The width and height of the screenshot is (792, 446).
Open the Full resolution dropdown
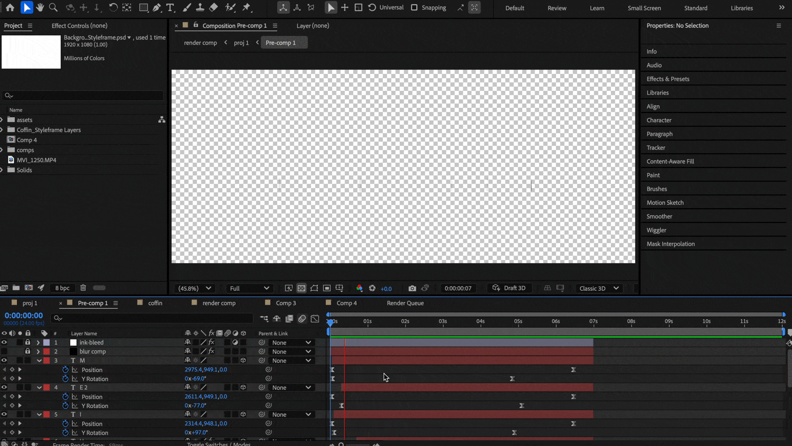point(249,288)
